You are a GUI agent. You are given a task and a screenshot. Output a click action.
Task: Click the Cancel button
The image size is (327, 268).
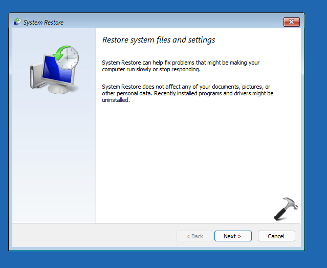(276, 236)
